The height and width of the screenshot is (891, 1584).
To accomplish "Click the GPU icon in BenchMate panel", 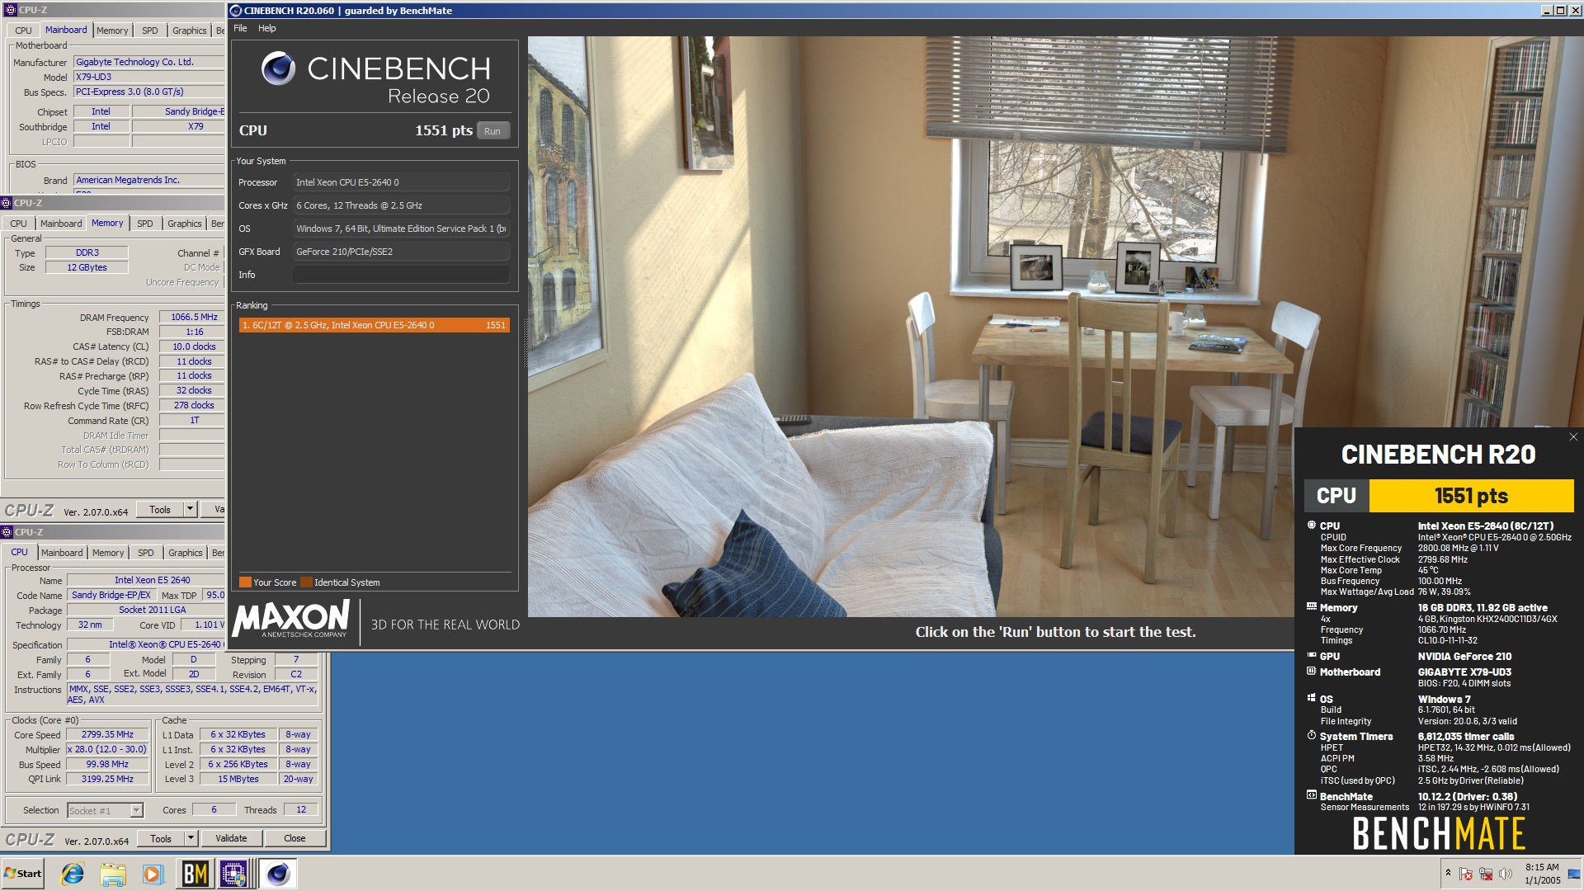I will (1311, 655).
